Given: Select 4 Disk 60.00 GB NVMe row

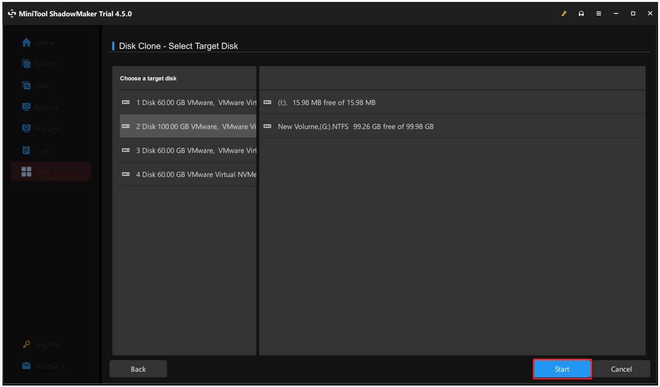Looking at the screenshot, I should pos(188,174).
